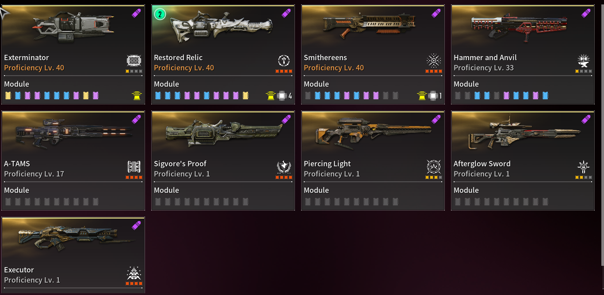The width and height of the screenshot is (604, 295).
Task: Click the first yellow module slot on Exterminator
Action: pyautogui.click(x=8, y=96)
